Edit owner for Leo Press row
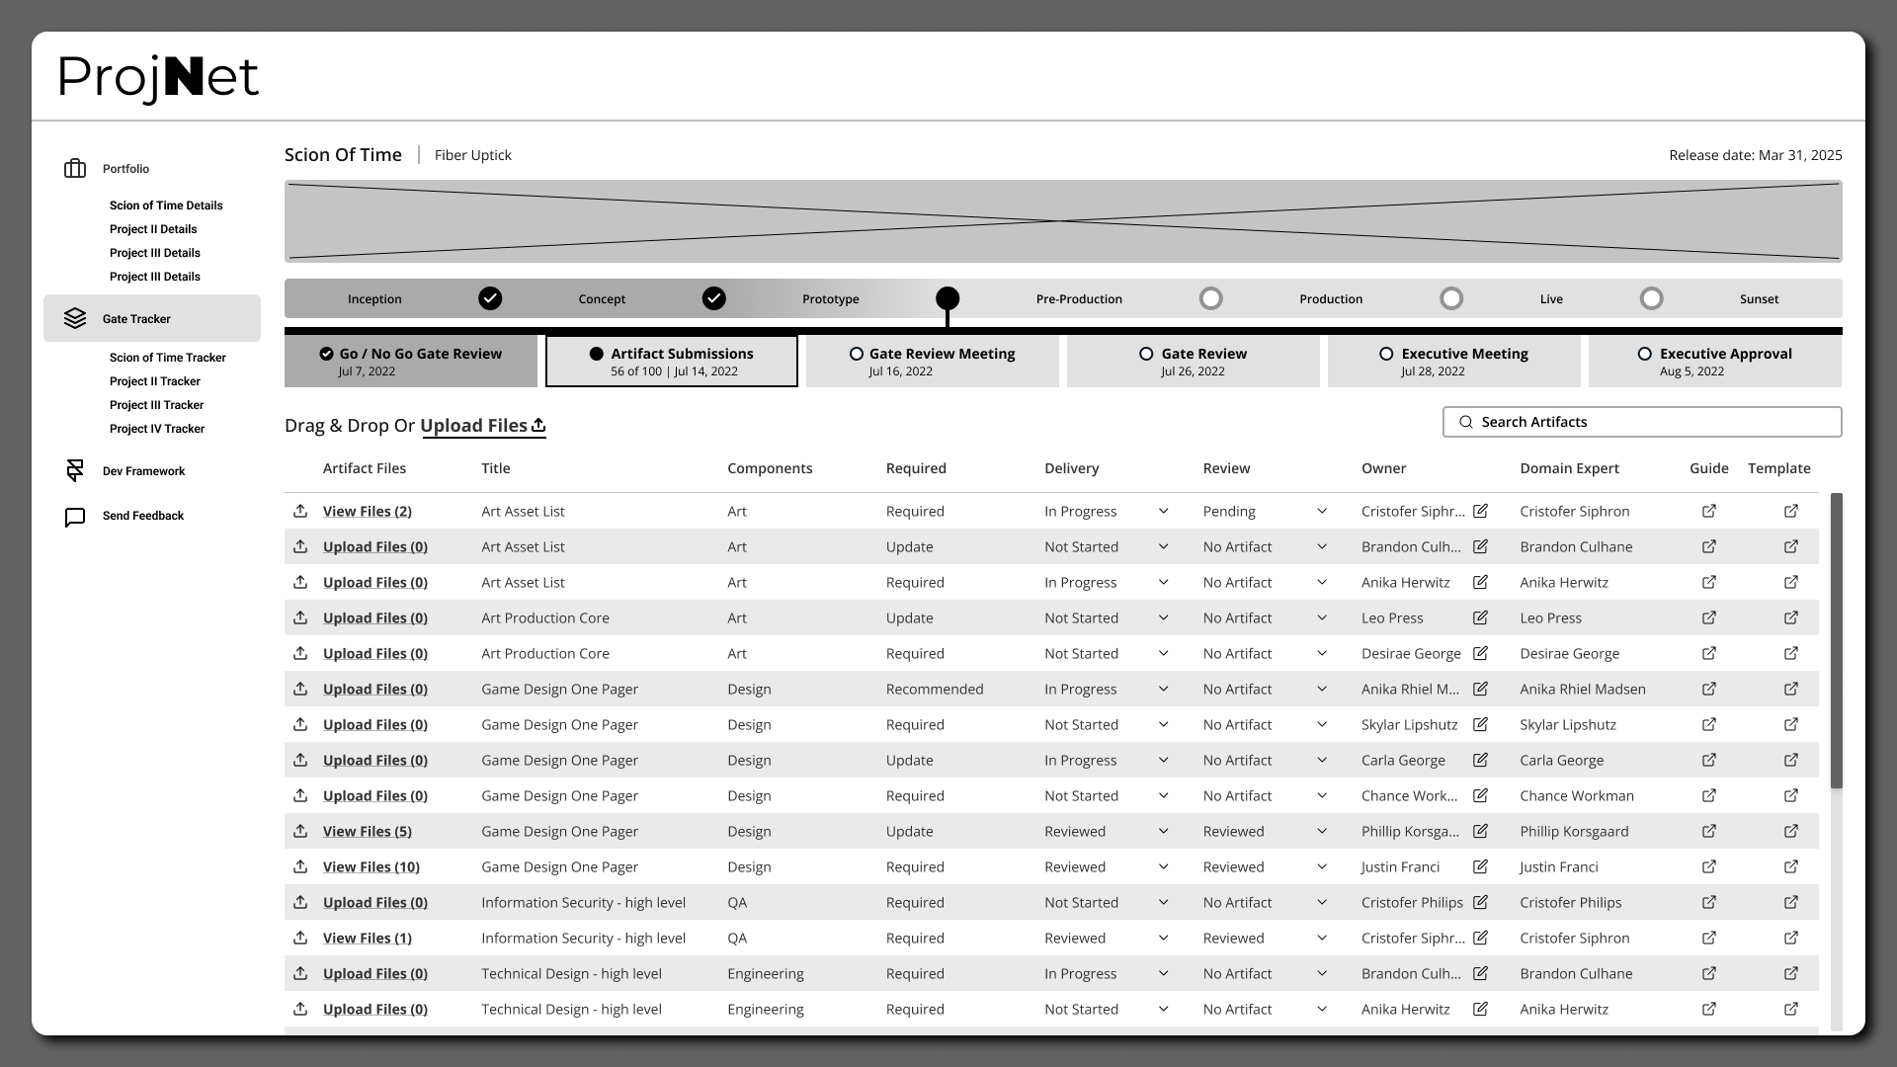 (1480, 617)
